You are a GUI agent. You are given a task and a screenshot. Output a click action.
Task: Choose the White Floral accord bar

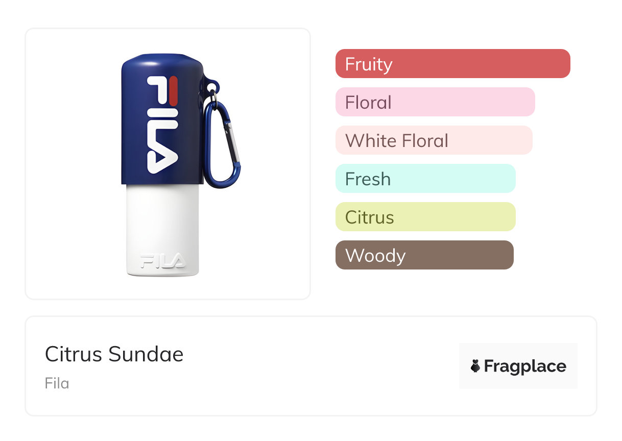click(434, 140)
